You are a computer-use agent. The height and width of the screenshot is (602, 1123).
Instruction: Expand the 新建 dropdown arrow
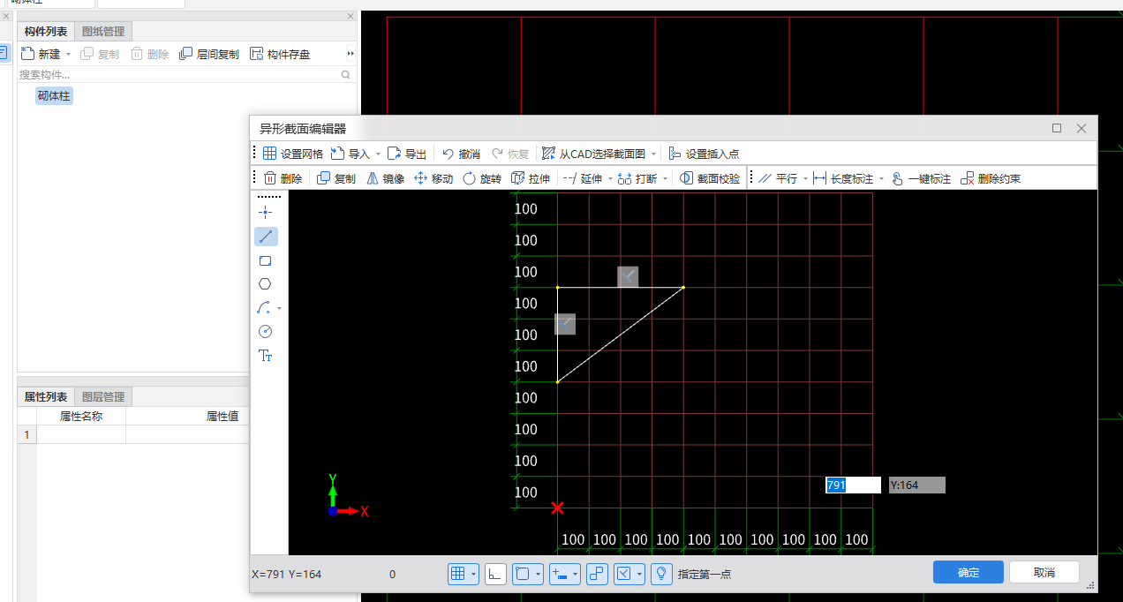click(68, 54)
